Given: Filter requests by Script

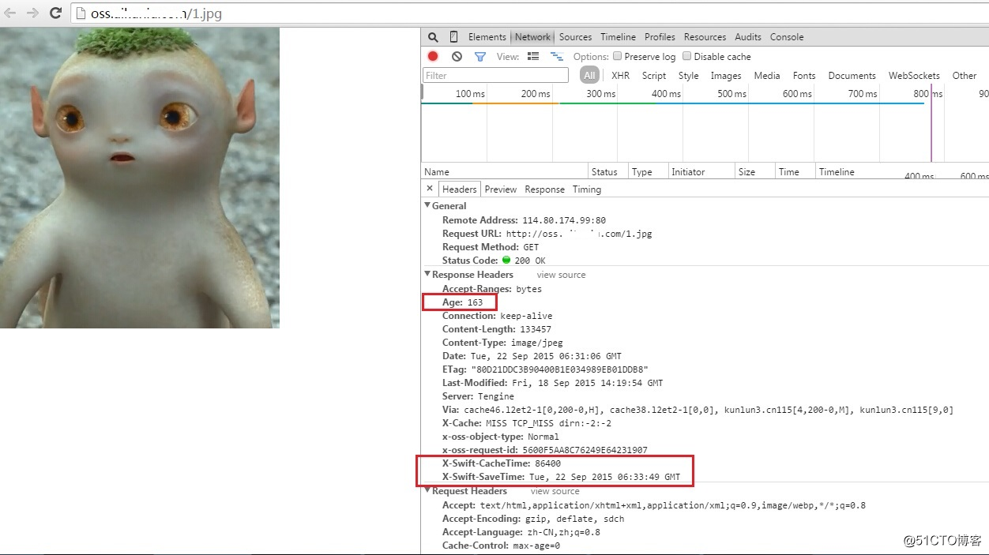Looking at the screenshot, I should coord(653,76).
